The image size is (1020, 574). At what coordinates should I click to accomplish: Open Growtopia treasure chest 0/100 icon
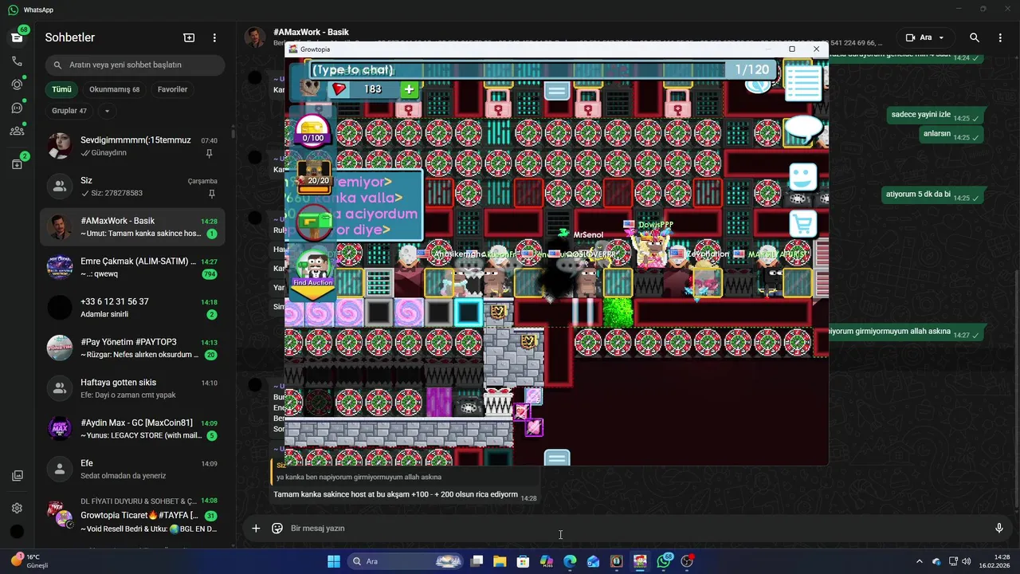pos(313,130)
